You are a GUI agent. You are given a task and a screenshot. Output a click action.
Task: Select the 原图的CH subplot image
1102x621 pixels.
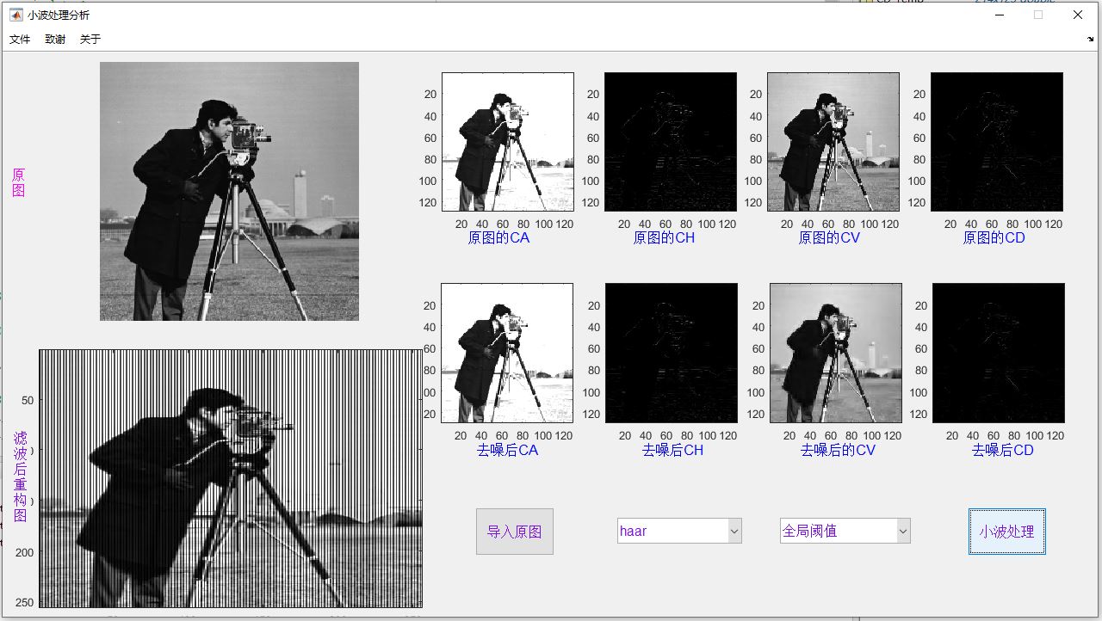click(671, 142)
